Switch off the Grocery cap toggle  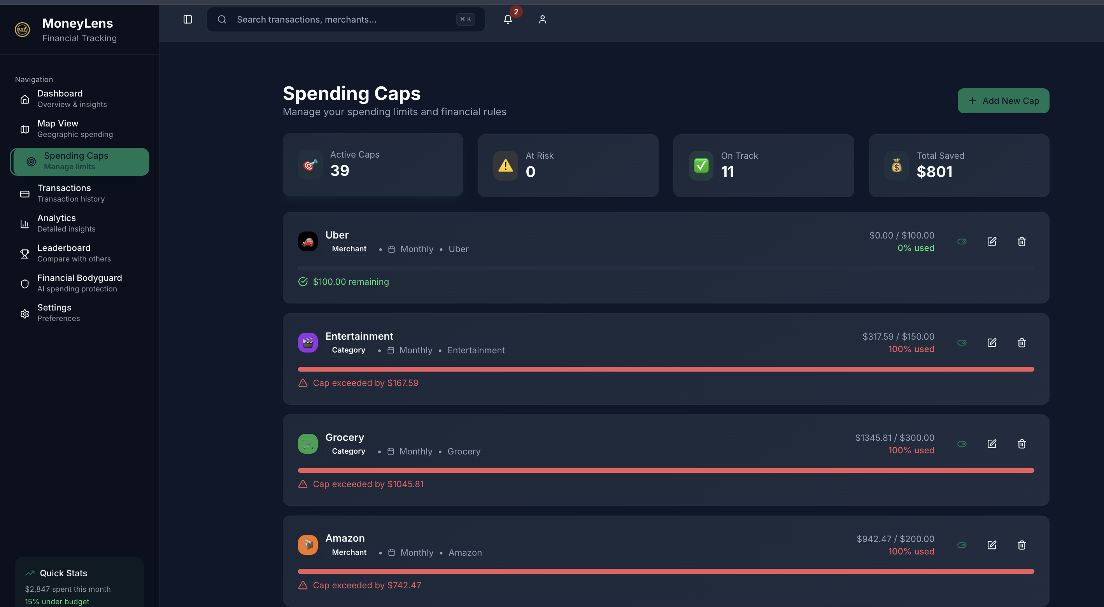coord(962,444)
